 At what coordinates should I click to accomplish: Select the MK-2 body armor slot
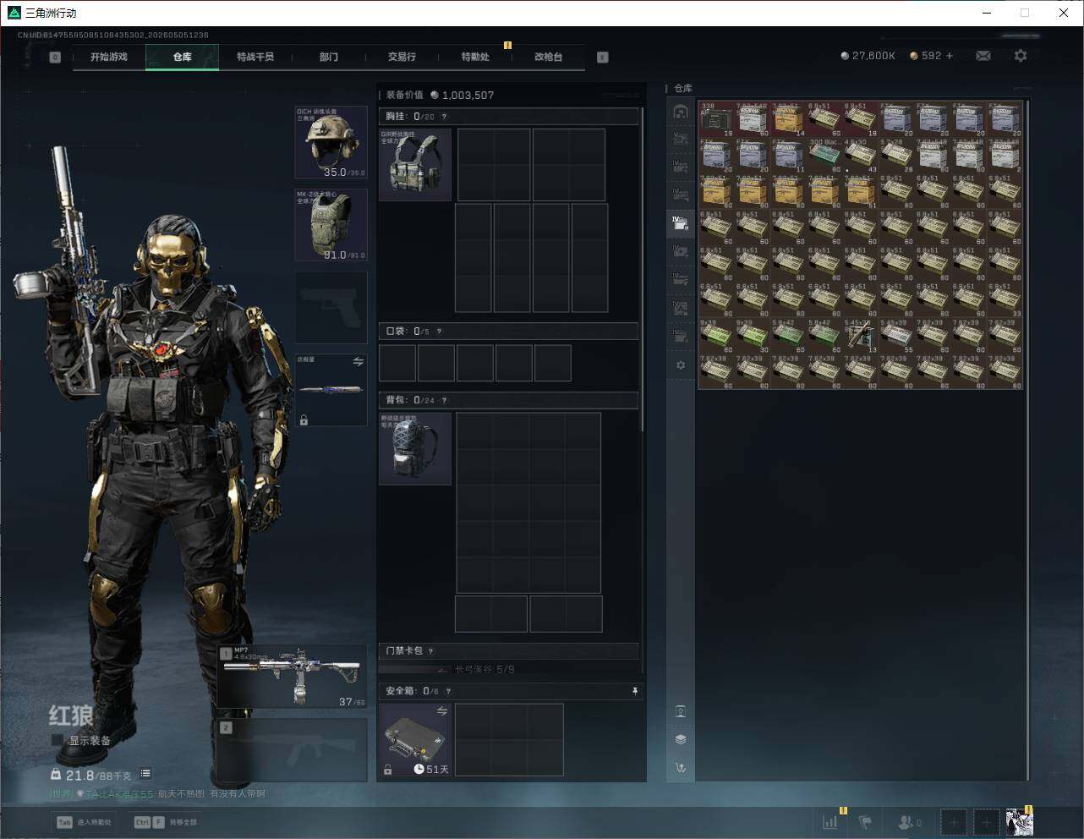pos(331,225)
